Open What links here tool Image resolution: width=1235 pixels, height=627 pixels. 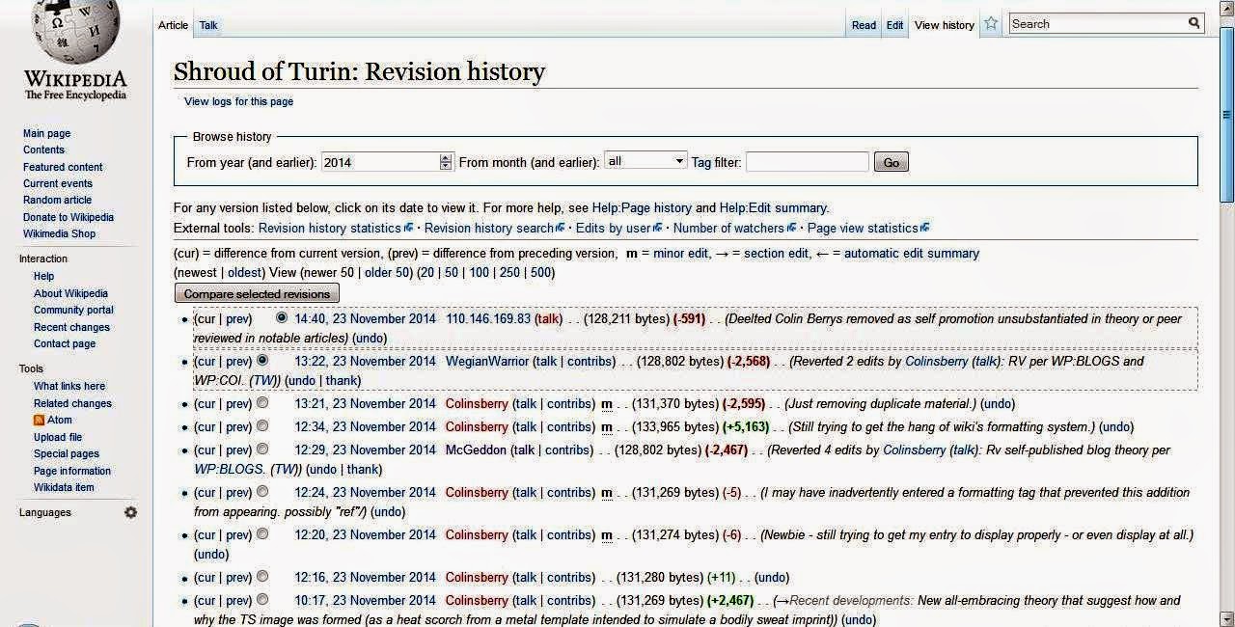point(69,386)
